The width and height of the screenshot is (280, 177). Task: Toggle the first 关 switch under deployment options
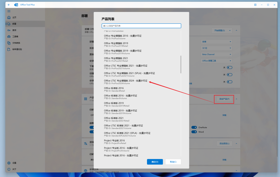click(229, 67)
